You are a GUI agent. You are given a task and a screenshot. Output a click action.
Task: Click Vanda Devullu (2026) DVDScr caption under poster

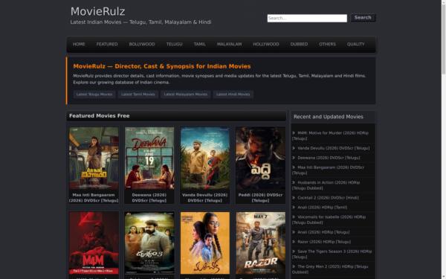205,198
